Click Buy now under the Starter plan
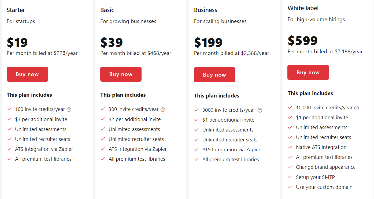The width and height of the screenshot is (374, 199). 27,74
